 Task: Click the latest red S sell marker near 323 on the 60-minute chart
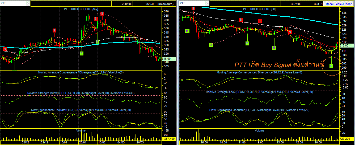(x=290, y=32)
